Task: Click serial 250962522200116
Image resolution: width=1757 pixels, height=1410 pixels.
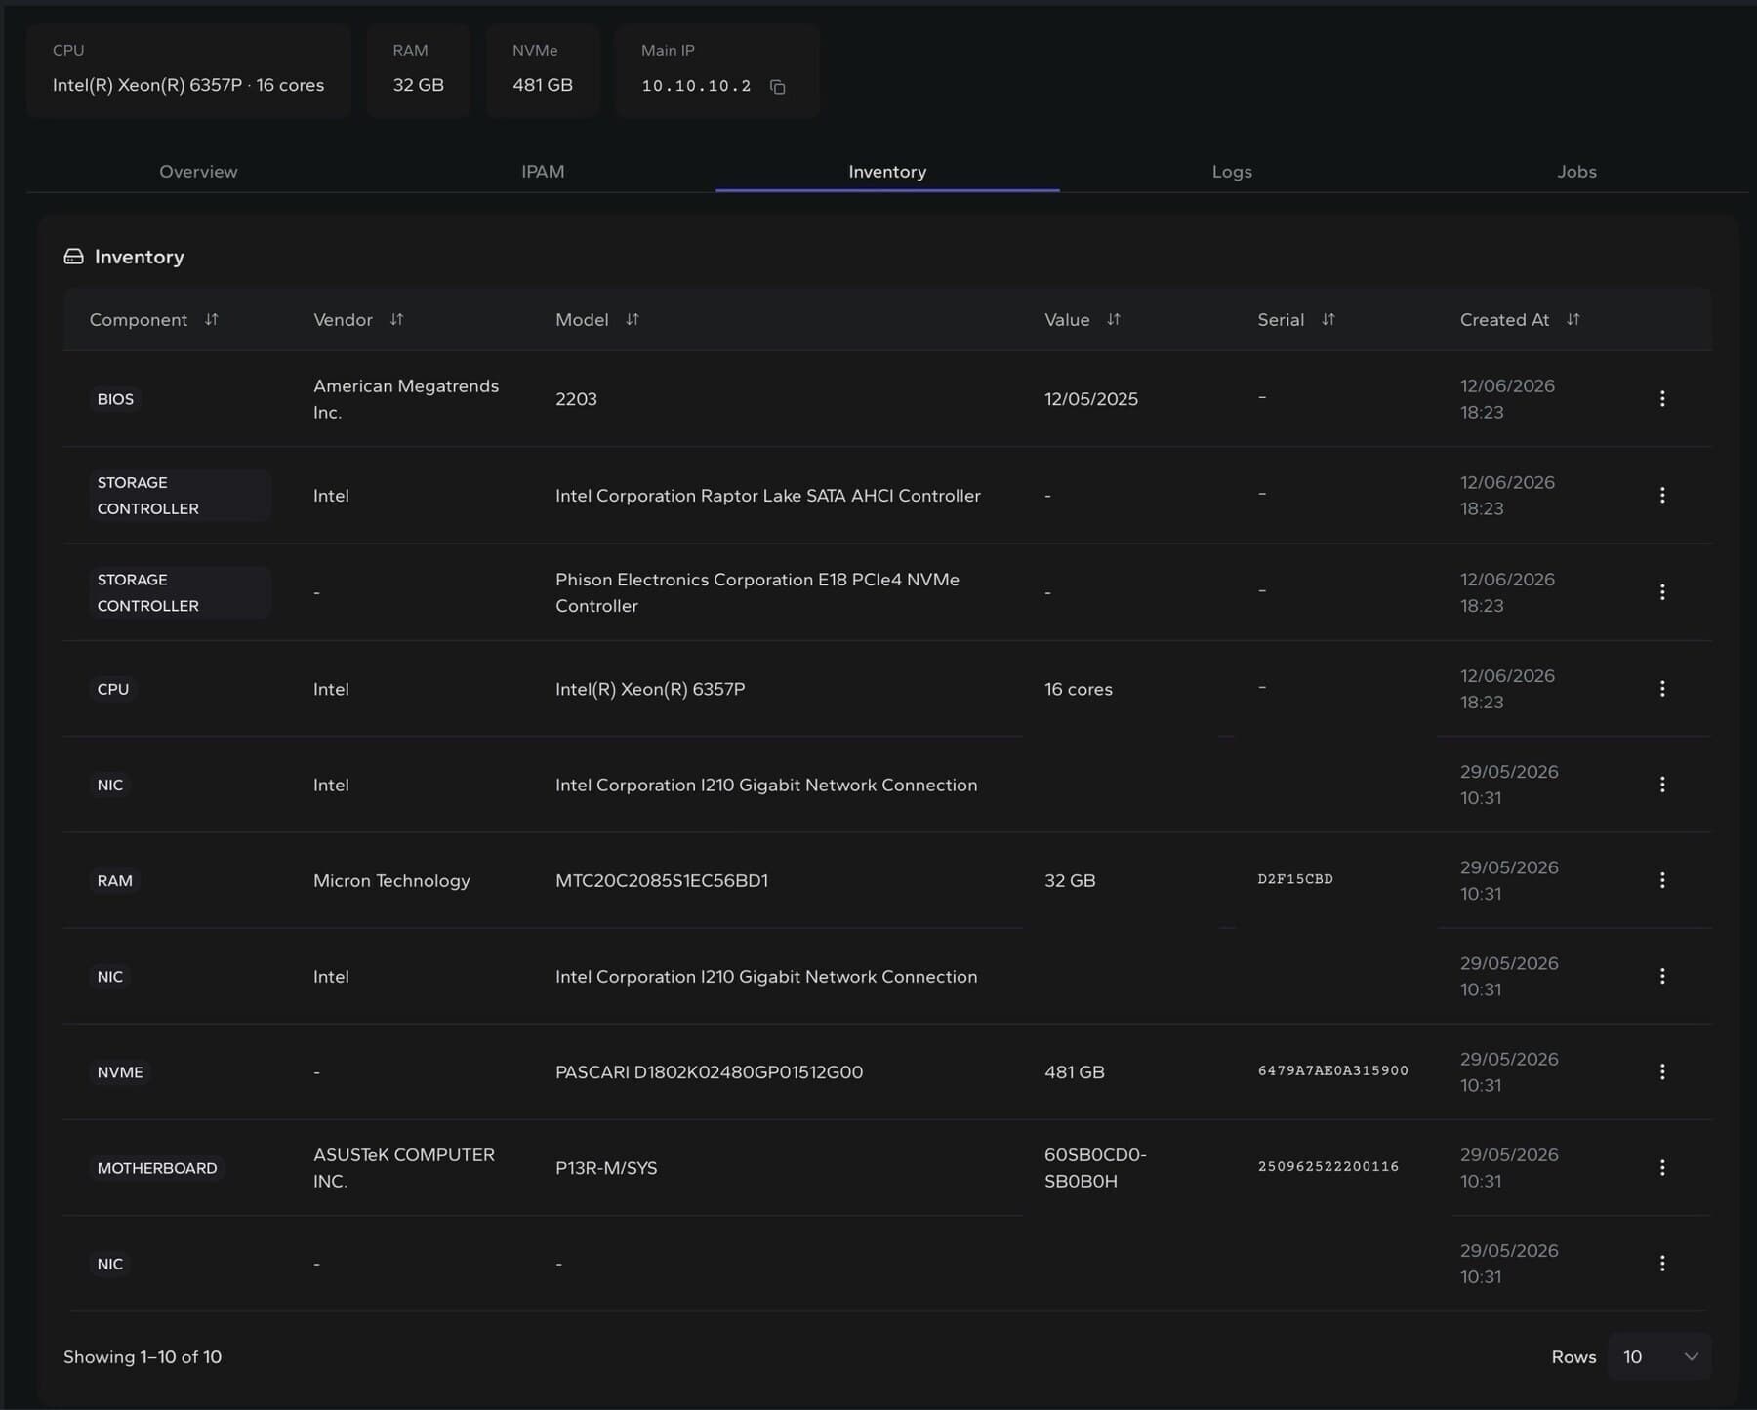Action: click(x=1328, y=1166)
